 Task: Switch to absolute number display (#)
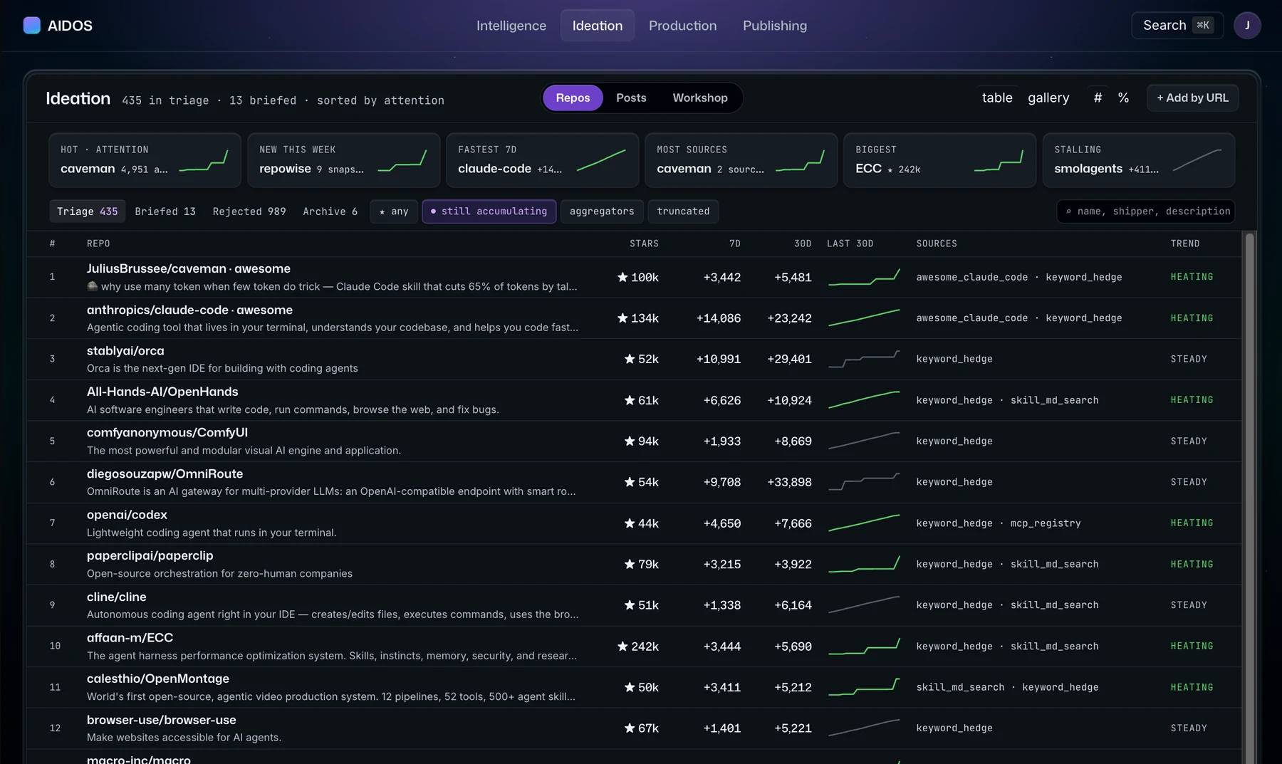(1098, 98)
